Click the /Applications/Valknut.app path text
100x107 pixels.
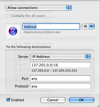[42, 32]
